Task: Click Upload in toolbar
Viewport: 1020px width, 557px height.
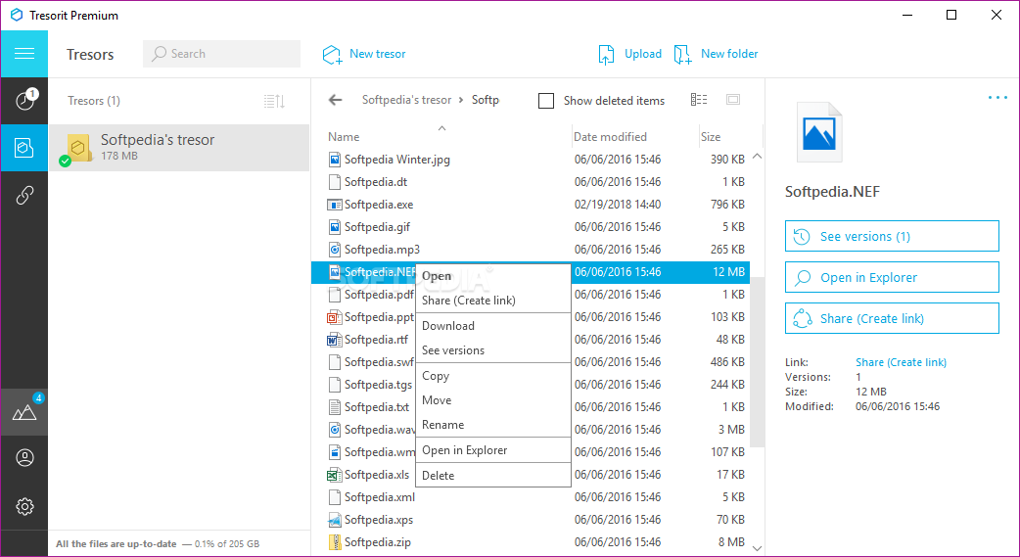Action: tap(629, 54)
